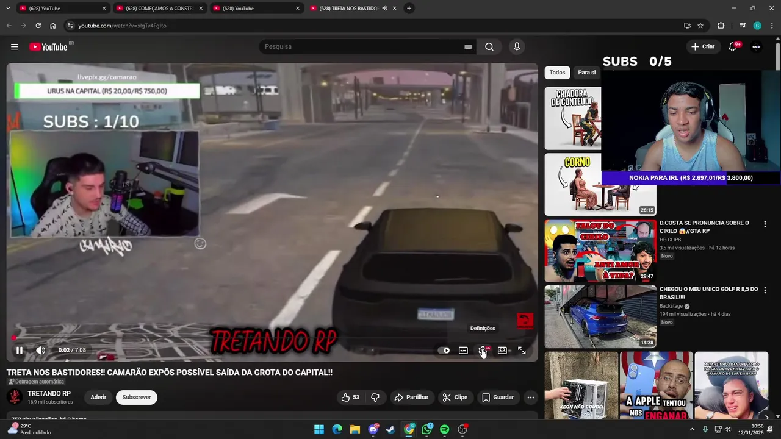Seek on the video progress bar
Image resolution: width=781 pixels, height=439 pixels.
(x=272, y=338)
